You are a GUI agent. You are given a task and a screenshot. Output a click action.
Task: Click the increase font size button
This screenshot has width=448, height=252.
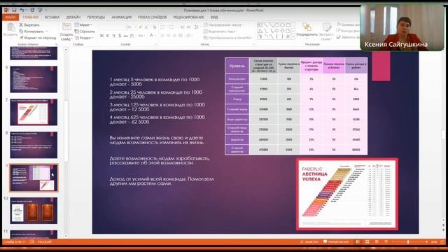pyautogui.click(x=140, y=27)
